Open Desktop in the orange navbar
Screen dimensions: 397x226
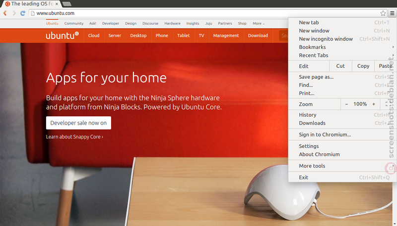pyautogui.click(x=138, y=36)
